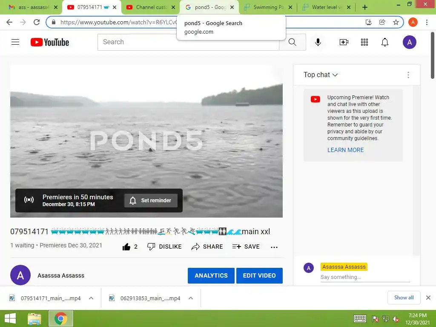Click the volume tray icon

point(396,319)
